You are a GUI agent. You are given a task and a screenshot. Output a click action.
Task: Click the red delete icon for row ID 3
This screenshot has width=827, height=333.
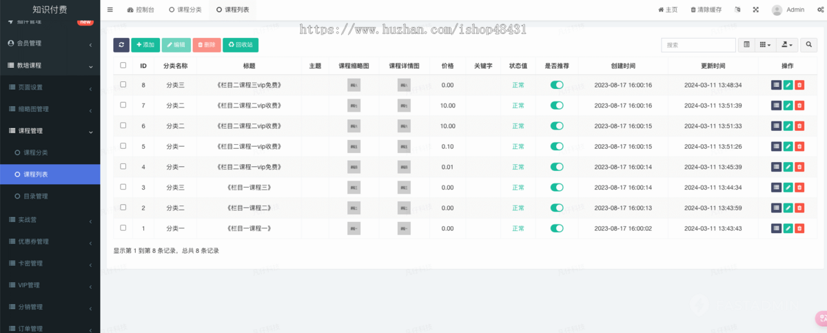[x=799, y=188]
